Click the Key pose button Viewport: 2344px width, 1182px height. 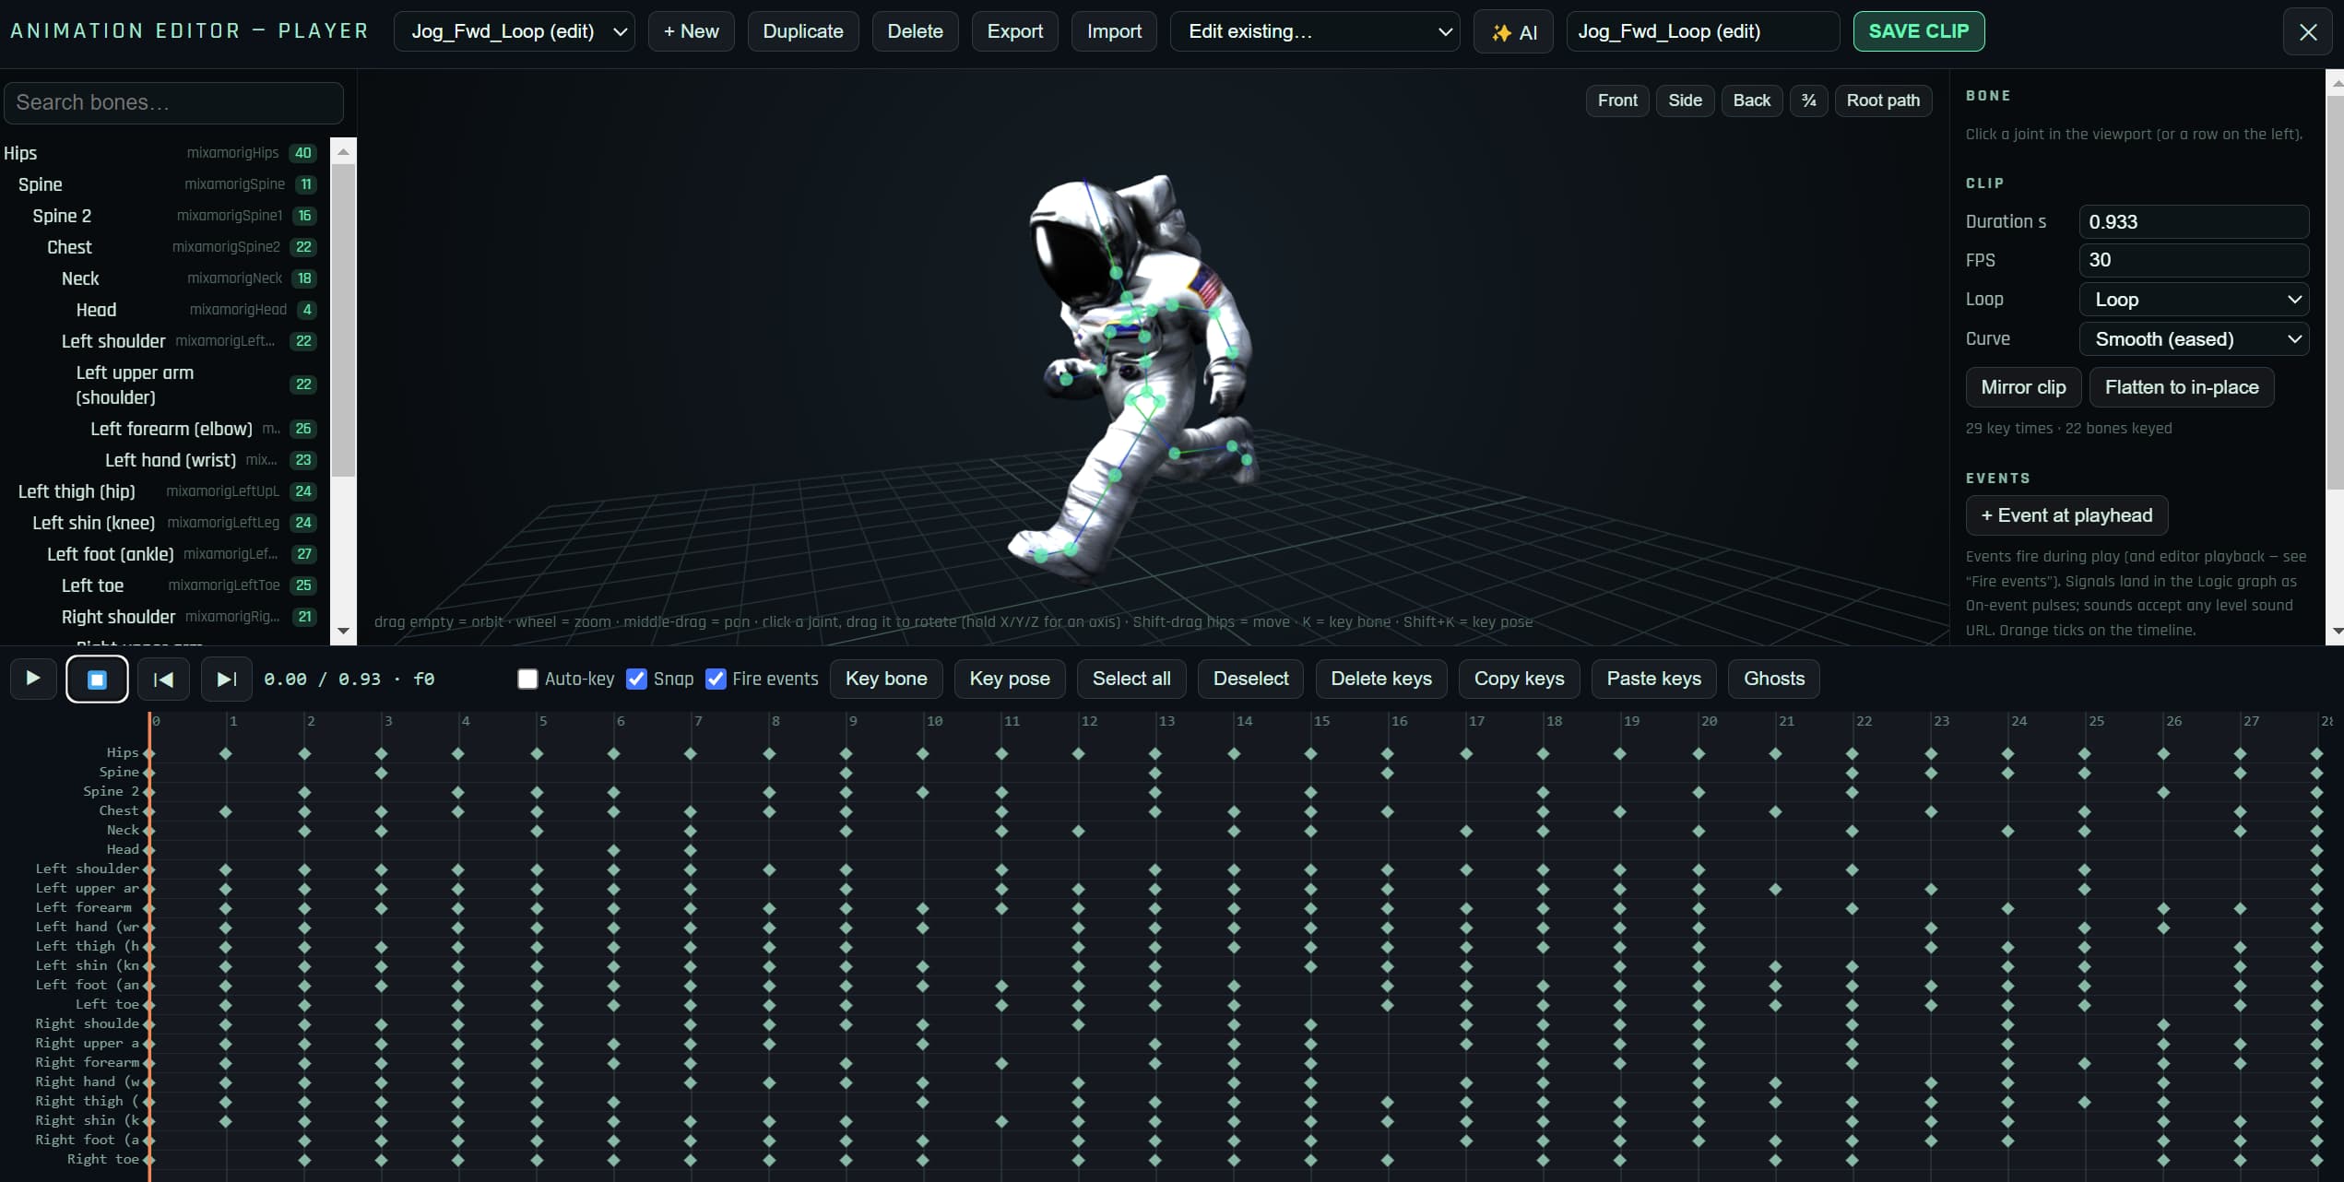point(1010,679)
